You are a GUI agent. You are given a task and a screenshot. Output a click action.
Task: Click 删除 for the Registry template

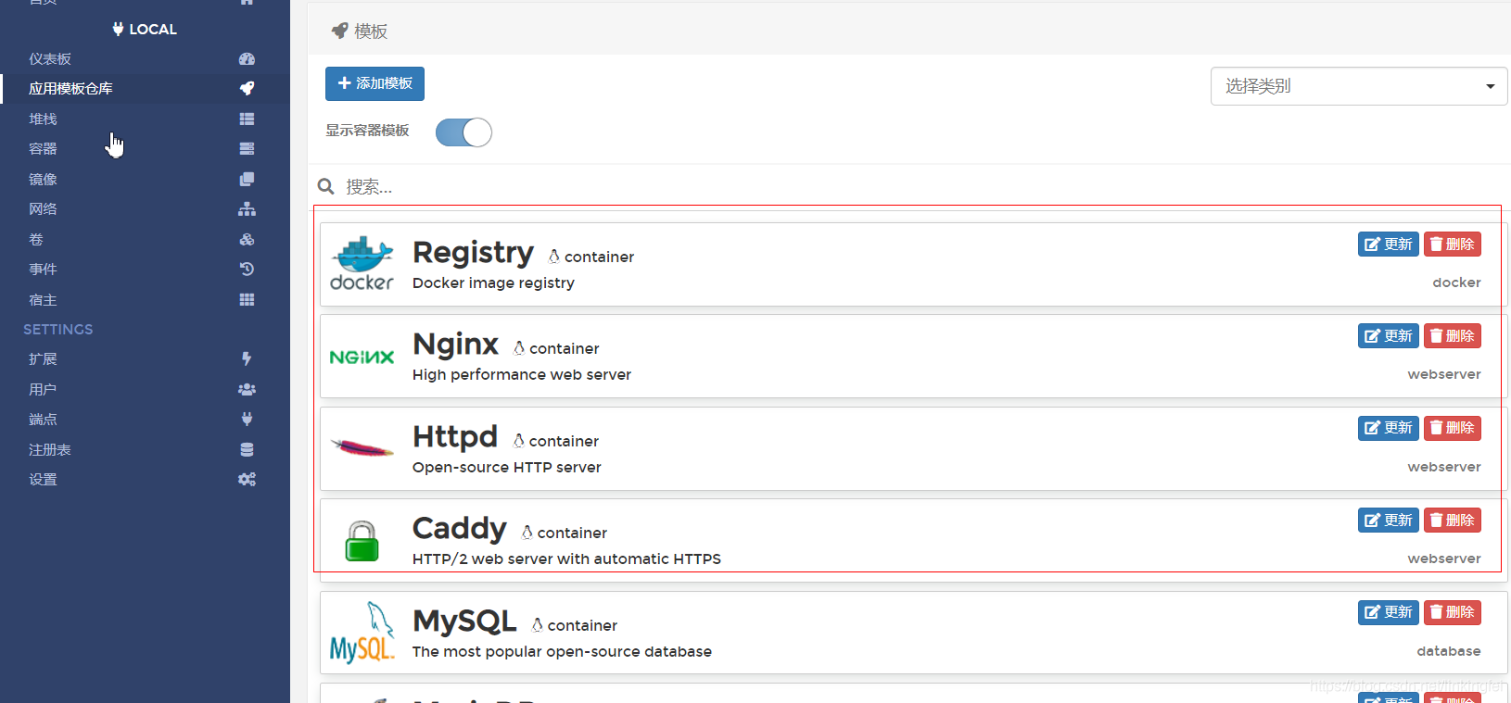pyautogui.click(x=1452, y=244)
